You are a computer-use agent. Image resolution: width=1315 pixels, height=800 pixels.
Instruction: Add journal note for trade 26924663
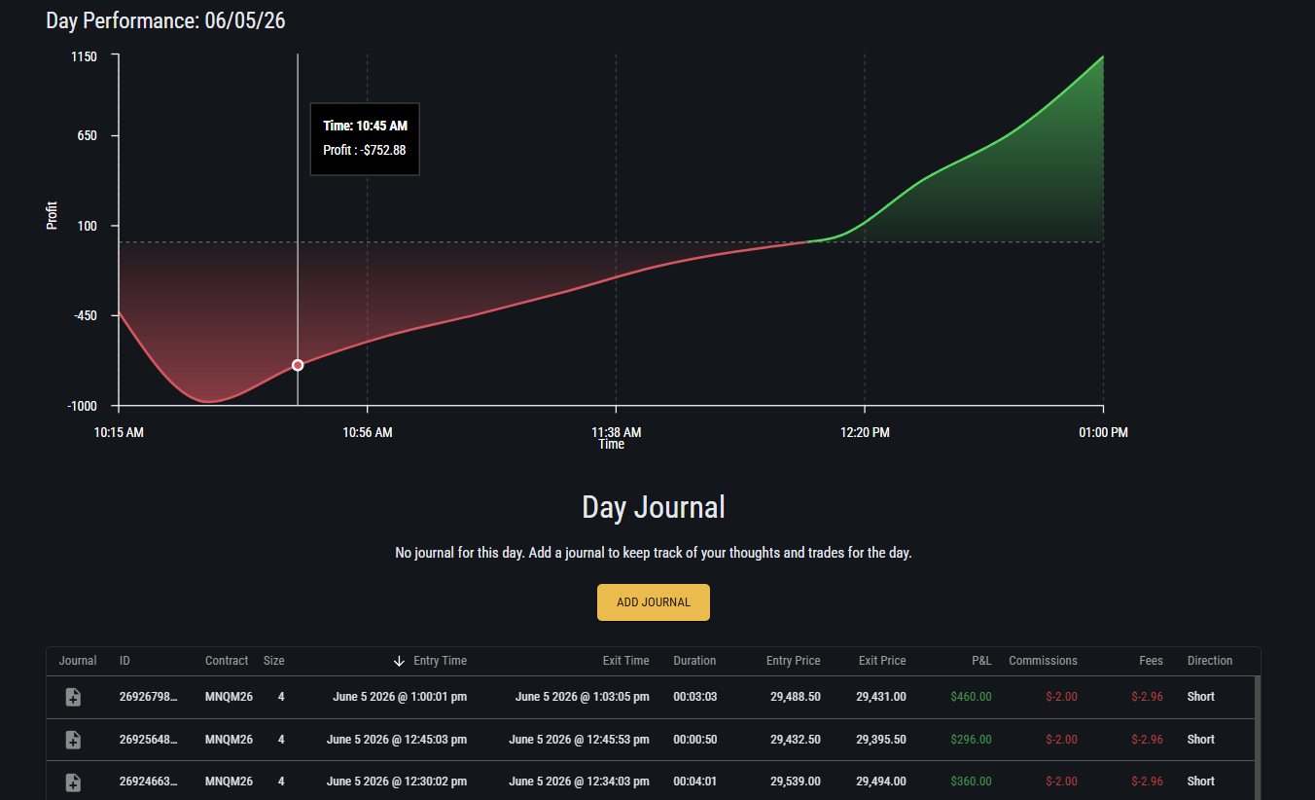pyautogui.click(x=73, y=782)
